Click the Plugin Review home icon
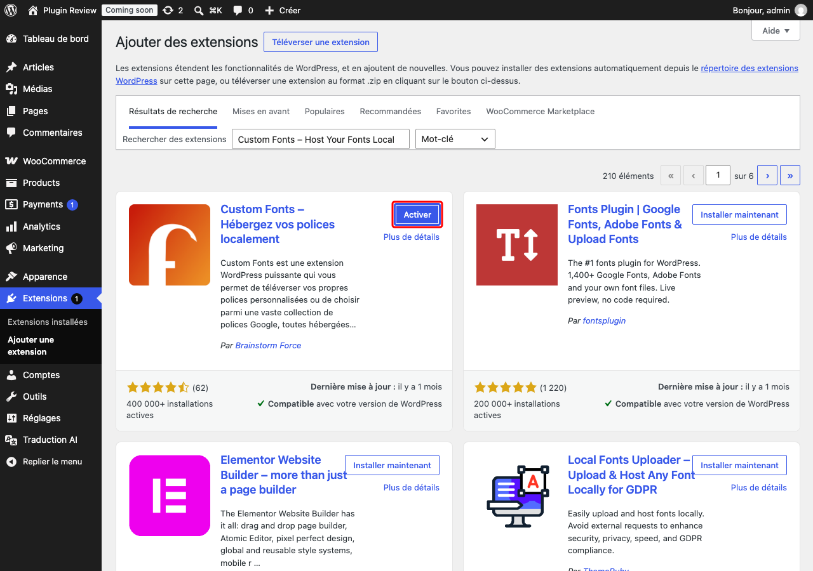813x571 pixels. 33,10
